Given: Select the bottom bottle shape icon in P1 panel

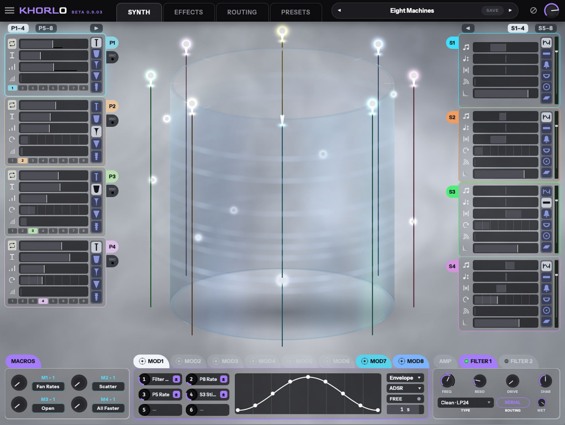Looking at the screenshot, I should pos(97,87).
